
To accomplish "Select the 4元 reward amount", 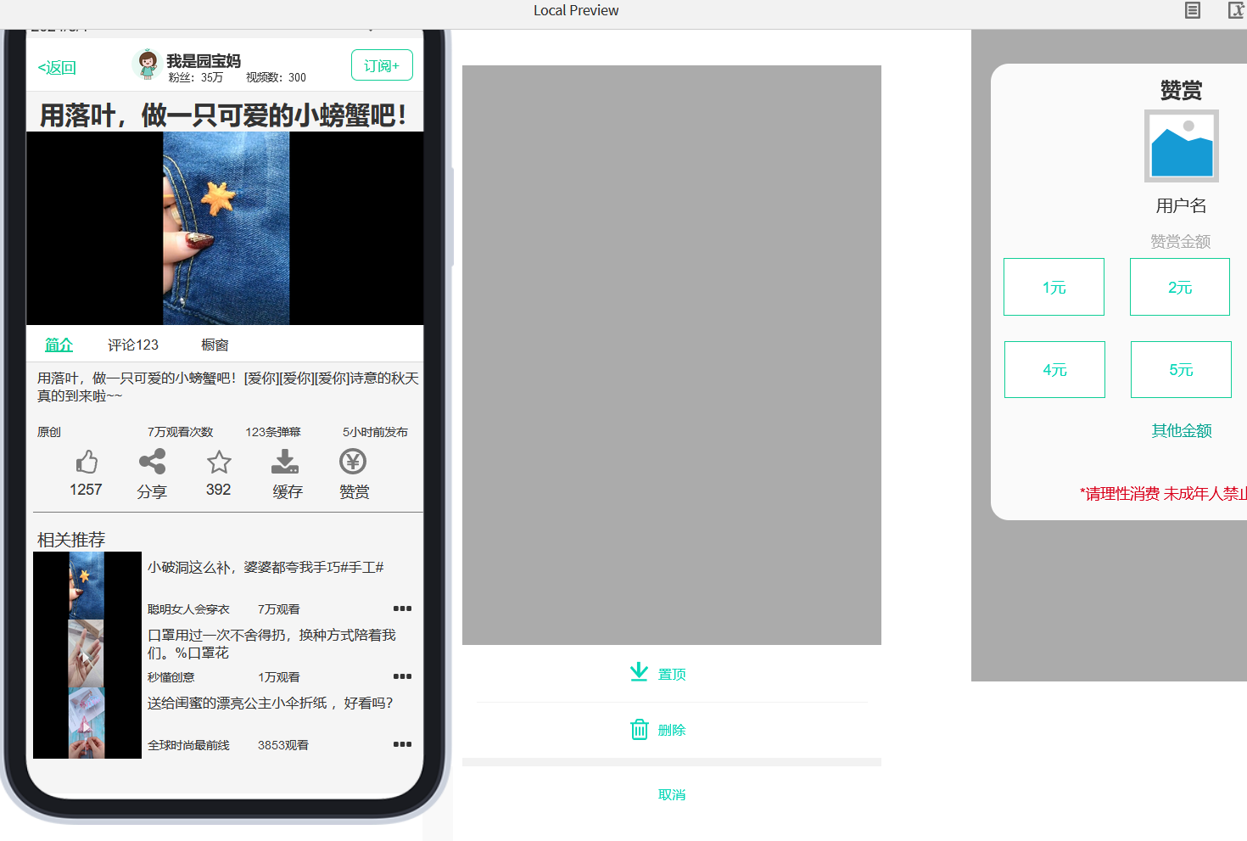I will click(x=1054, y=369).
